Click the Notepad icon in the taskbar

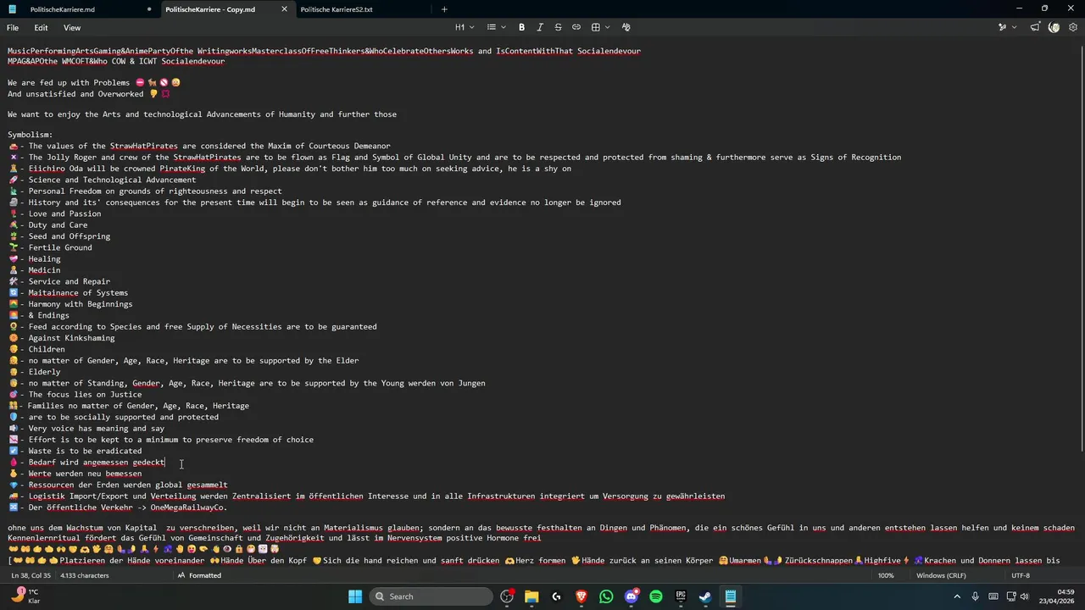pyautogui.click(x=730, y=596)
